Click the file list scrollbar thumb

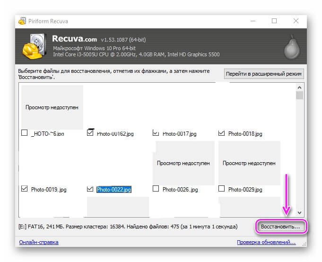(300, 96)
